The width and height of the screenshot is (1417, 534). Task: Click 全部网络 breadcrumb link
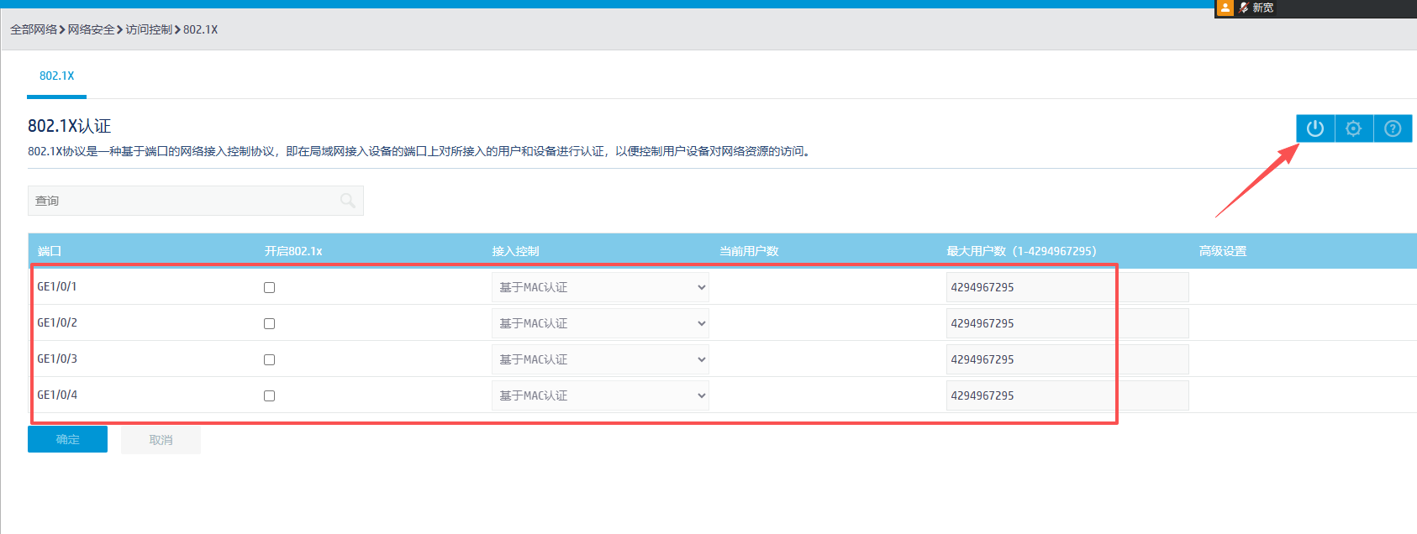point(34,29)
